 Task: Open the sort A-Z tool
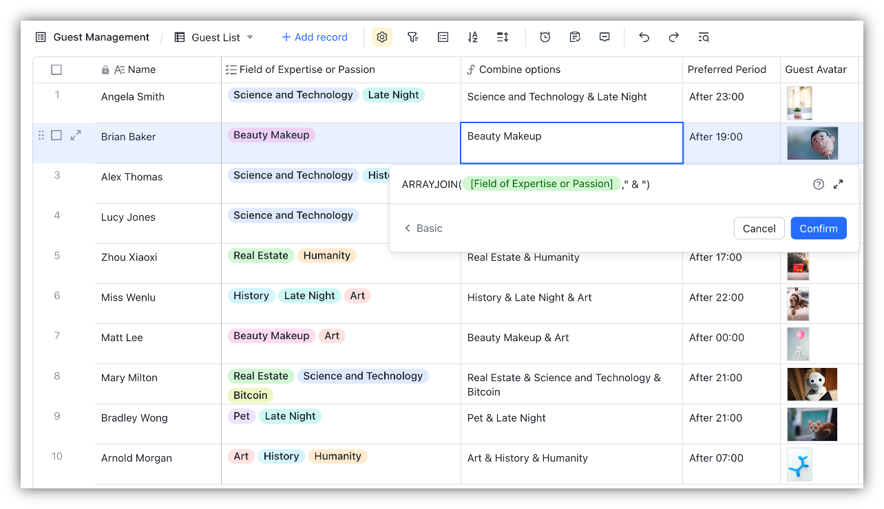tap(472, 37)
